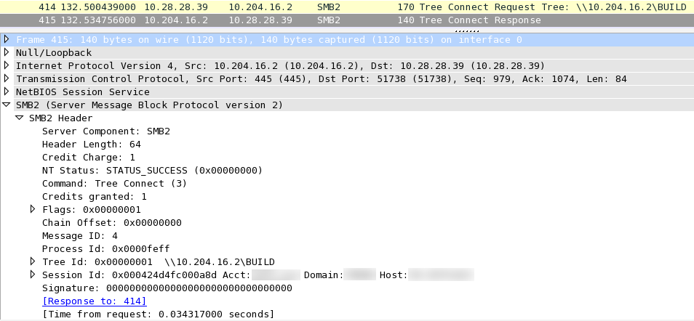Expand the Tree Id field
The height and width of the screenshot is (321, 694).
click(x=33, y=261)
